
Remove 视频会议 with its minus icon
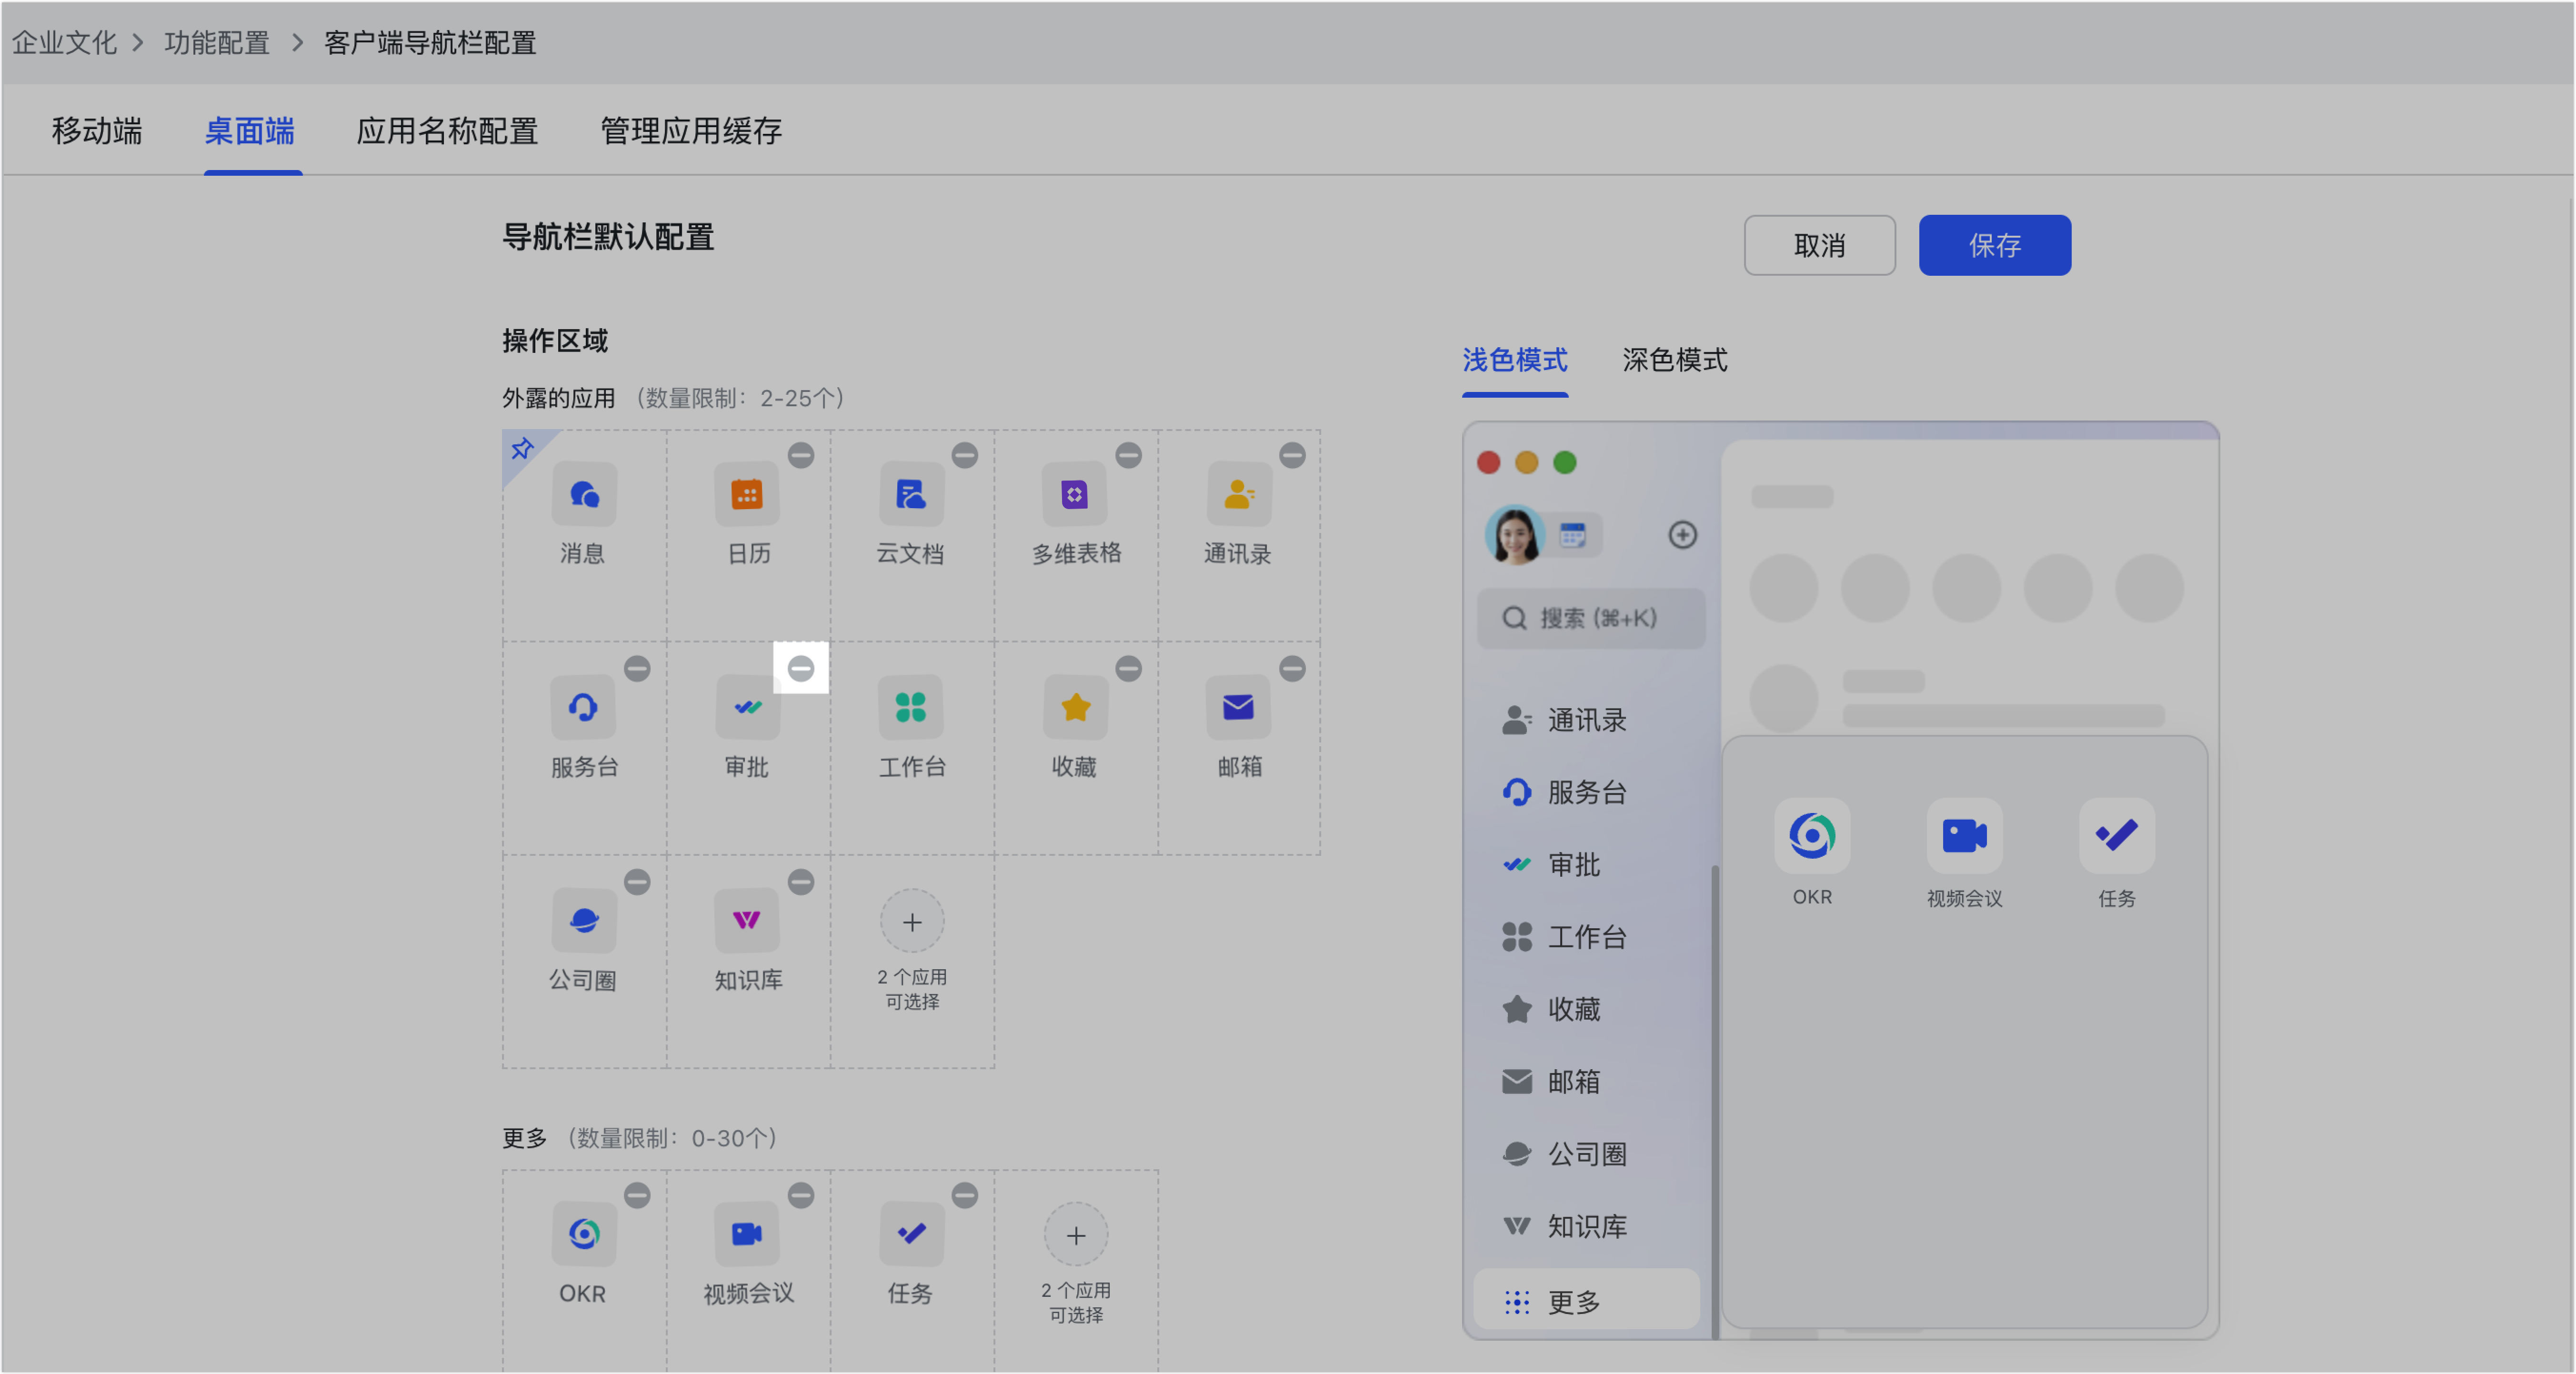801,1195
